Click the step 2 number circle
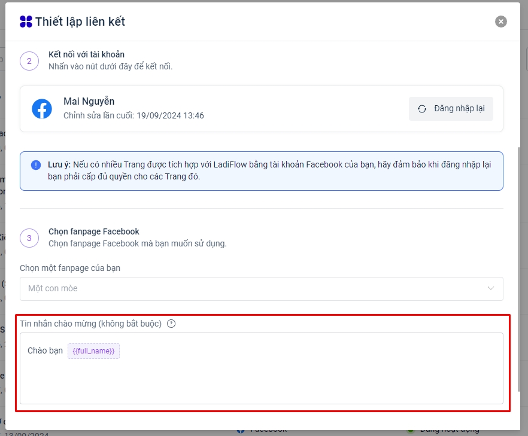Screen dimensions: 528x436 [x=29, y=61]
